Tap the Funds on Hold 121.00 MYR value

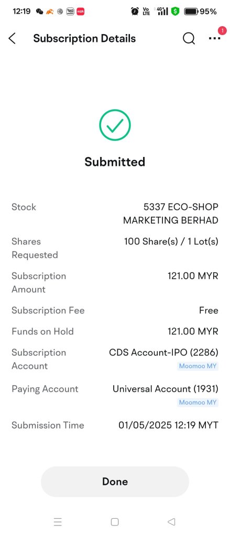click(193, 331)
